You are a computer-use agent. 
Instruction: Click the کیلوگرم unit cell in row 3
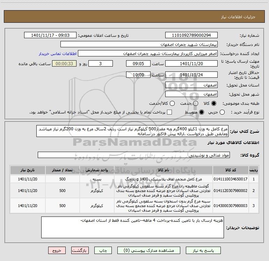(x=97, y=206)
